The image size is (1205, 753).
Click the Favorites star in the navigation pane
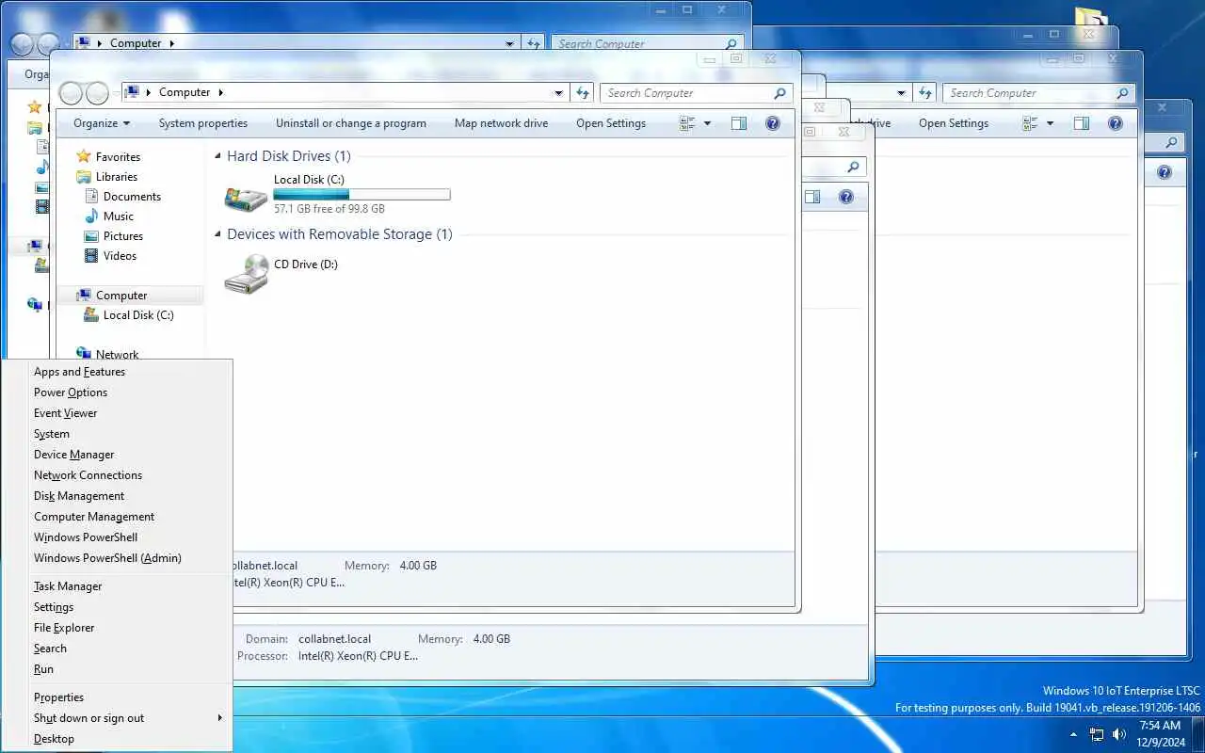(x=84, y=156)
